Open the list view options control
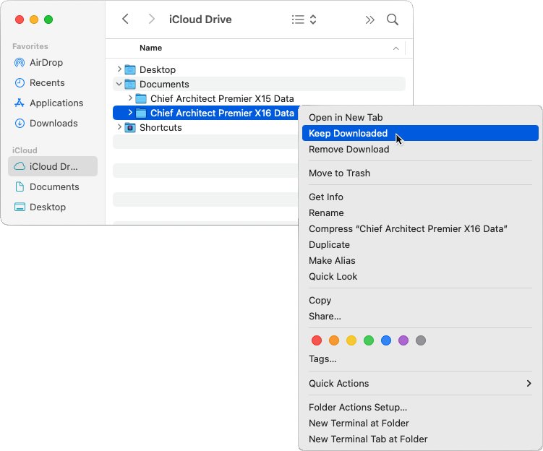Viewport: 543px width, 451px height. [x=304, y=20]
